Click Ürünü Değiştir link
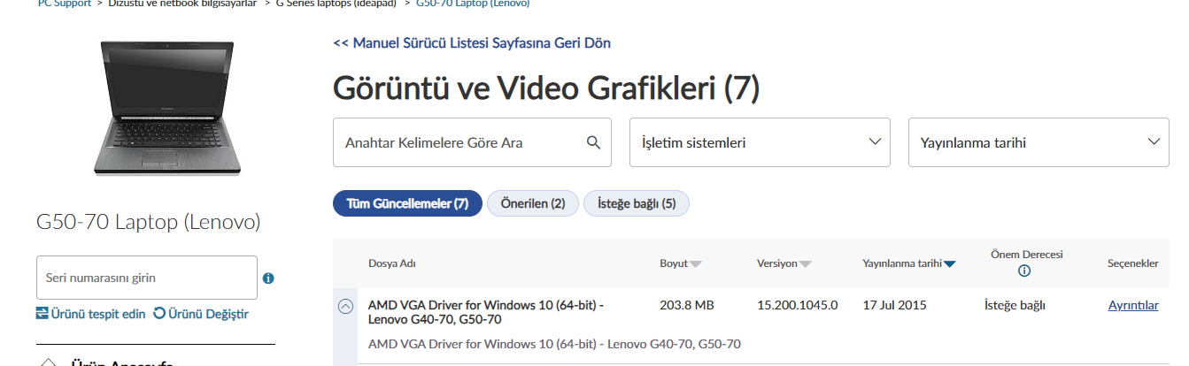This screenshot has width=1189, height=366. 201,314
